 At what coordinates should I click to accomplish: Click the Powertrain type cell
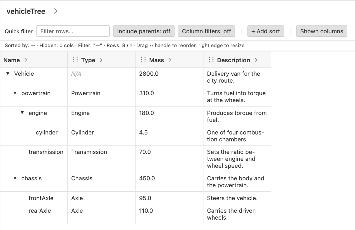tap(86, 93)
